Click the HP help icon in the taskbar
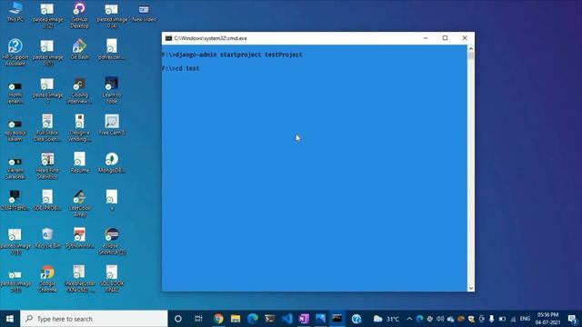The image size is (582, 327). click(x=356, y=319)
